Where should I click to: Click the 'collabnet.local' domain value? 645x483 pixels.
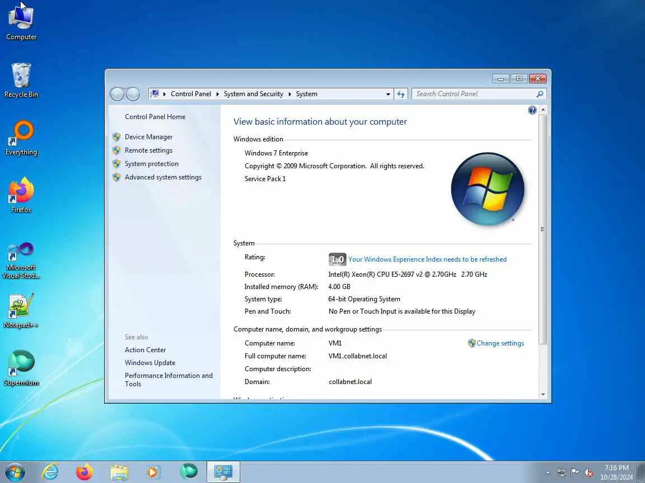(350, 382)
